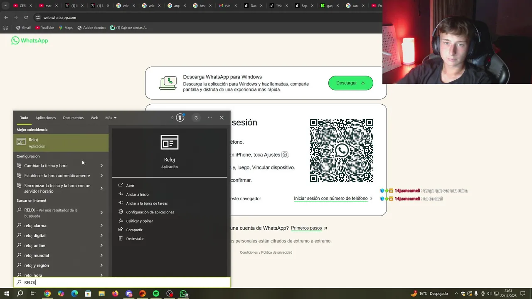Screen dimensions: 532x299
Task: Close the Windows search panel
Action: point(222,118)
